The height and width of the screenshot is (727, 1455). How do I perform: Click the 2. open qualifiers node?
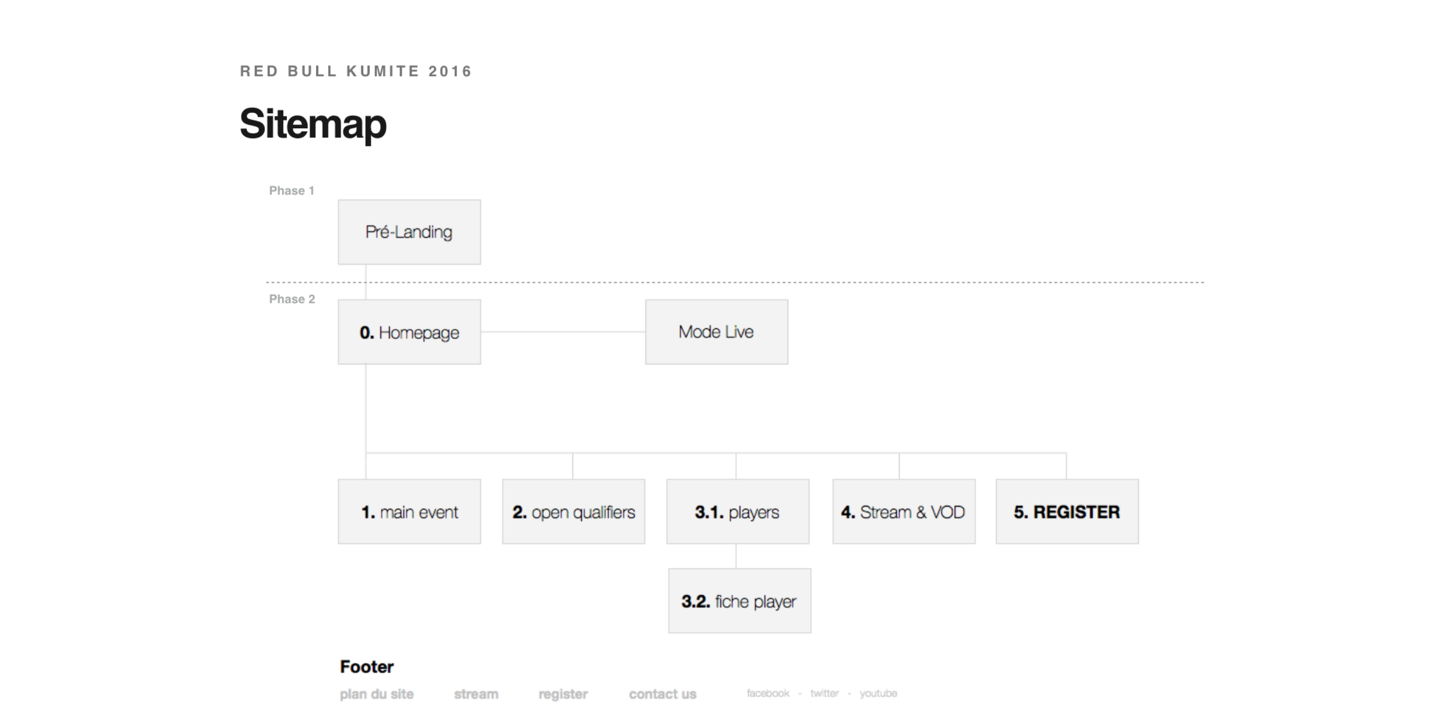[x=573, y=512]
